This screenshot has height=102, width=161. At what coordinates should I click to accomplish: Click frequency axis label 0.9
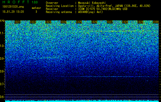(x=2, y=59)
